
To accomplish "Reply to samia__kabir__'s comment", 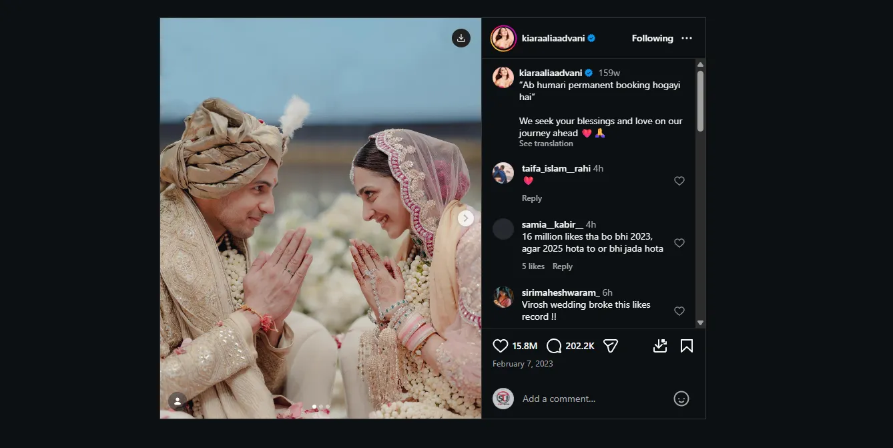I will pos(563,266).
